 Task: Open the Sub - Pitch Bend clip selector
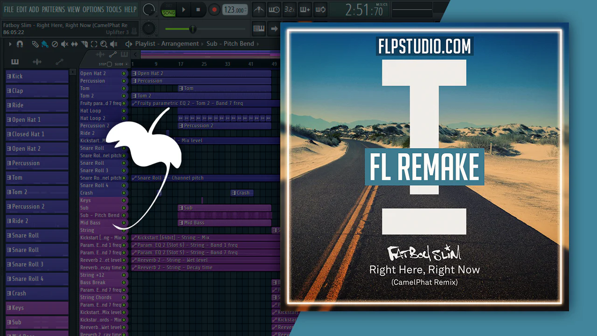point(230,43)
